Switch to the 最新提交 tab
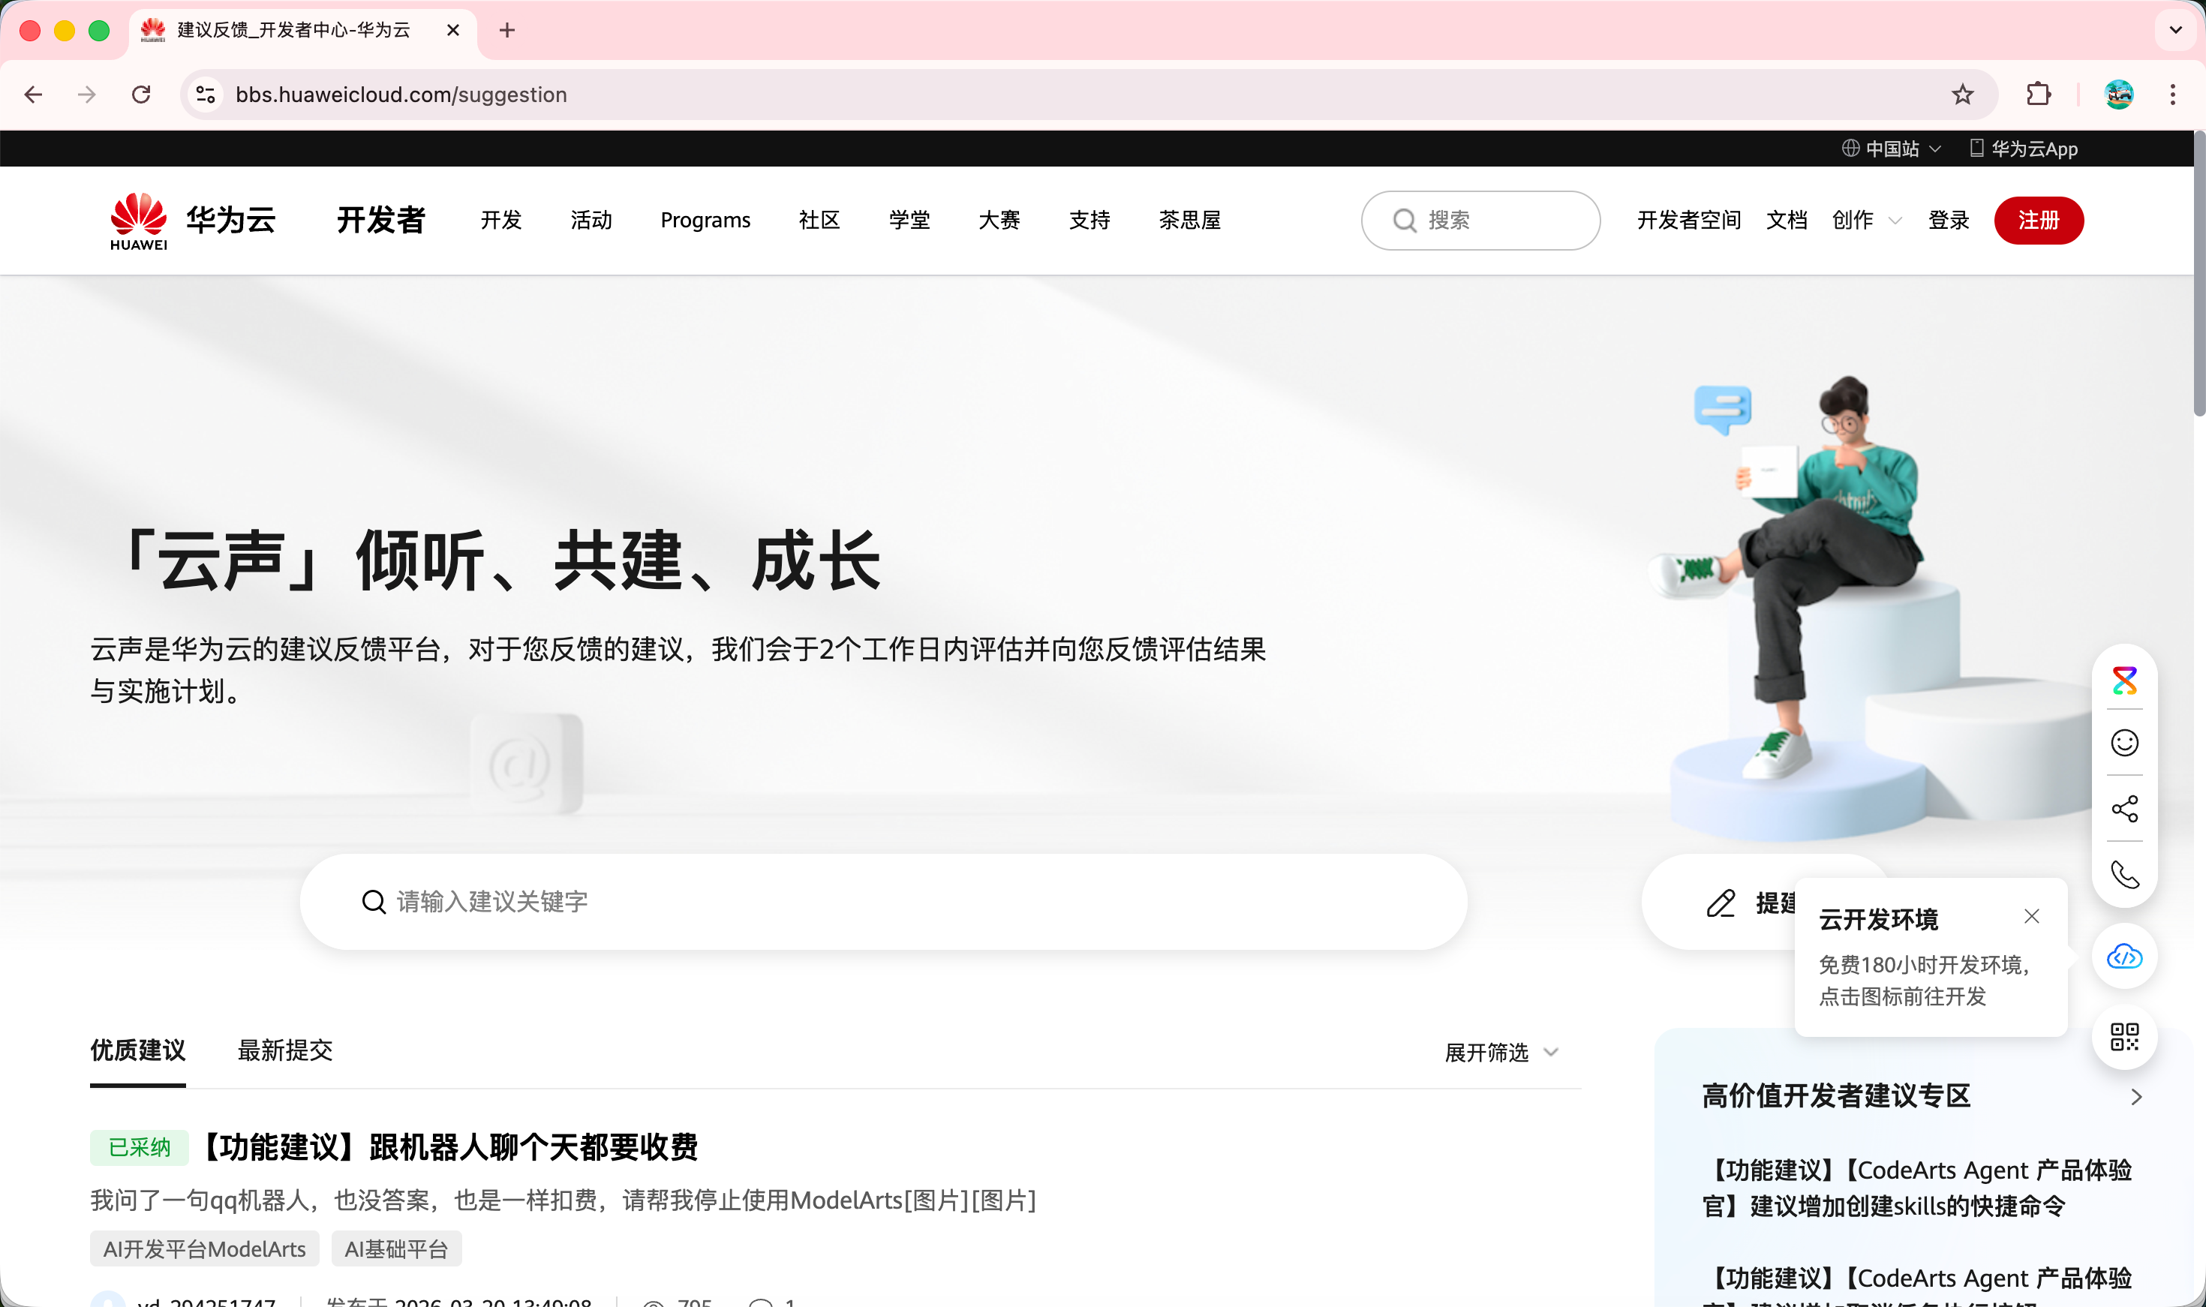Viewport: 2206px width, 1307px height. 284,1050
